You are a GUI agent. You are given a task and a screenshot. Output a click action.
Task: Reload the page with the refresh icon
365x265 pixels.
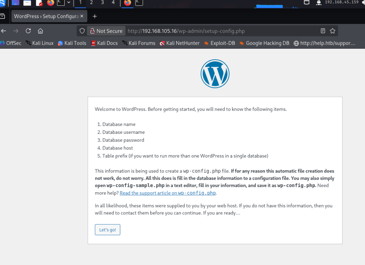click(28, 31)
